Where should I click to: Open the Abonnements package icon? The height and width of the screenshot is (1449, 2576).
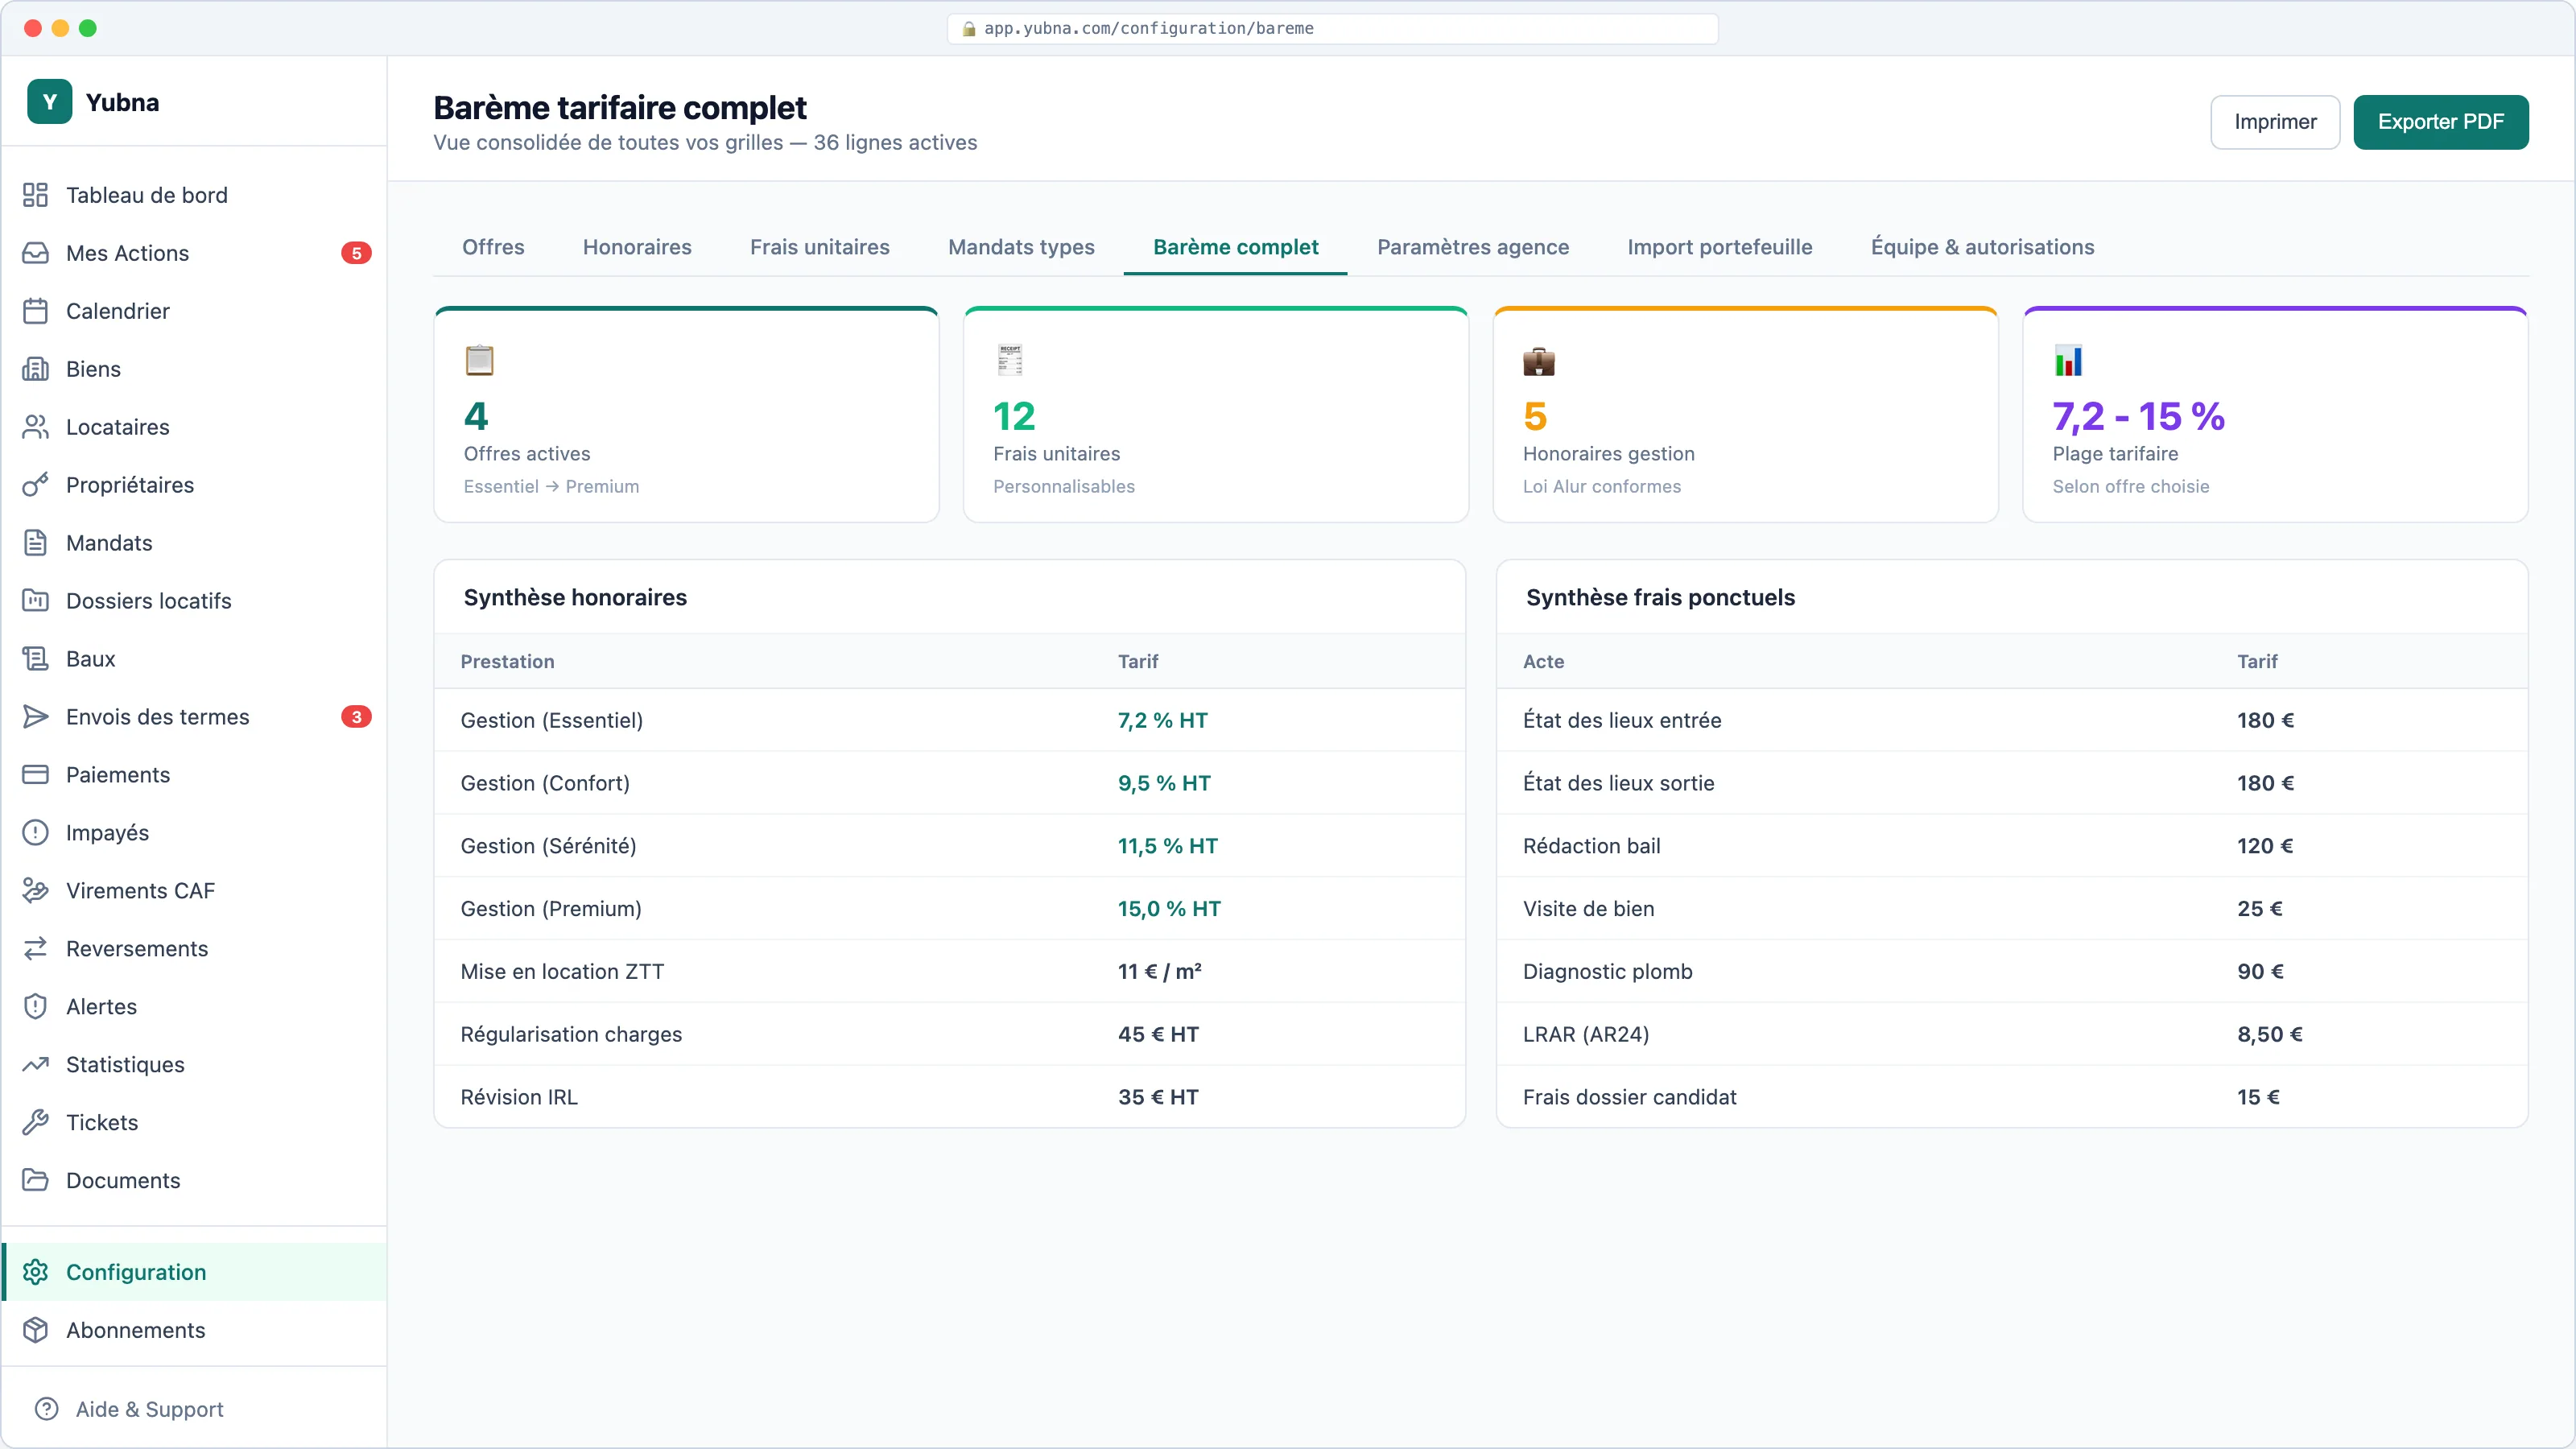(36, 1330)
